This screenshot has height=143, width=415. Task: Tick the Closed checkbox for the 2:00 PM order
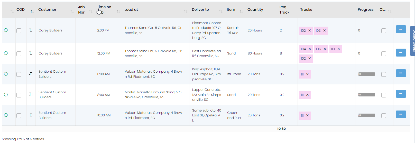[x=384, y=31]
